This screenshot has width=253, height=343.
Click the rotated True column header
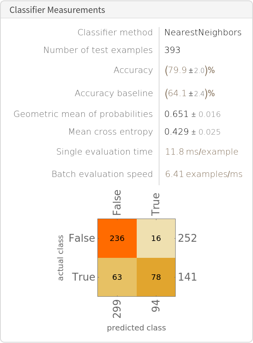click(156, 204)
